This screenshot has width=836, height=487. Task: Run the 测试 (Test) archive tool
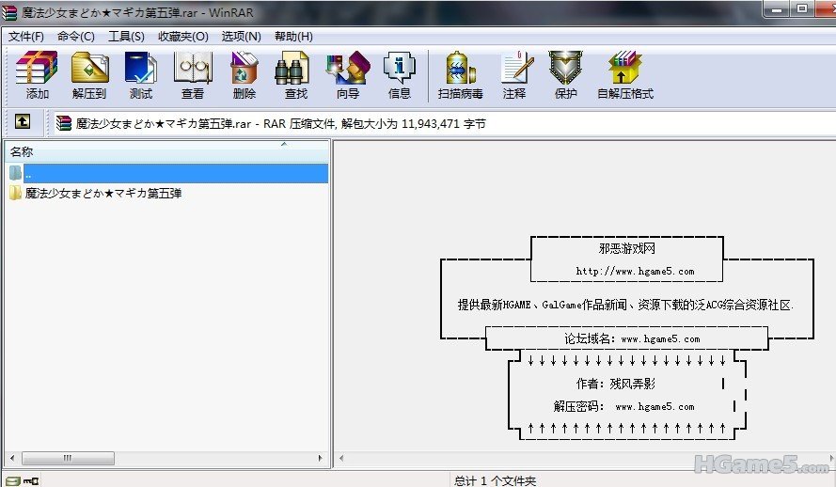(x=141, y=74)
